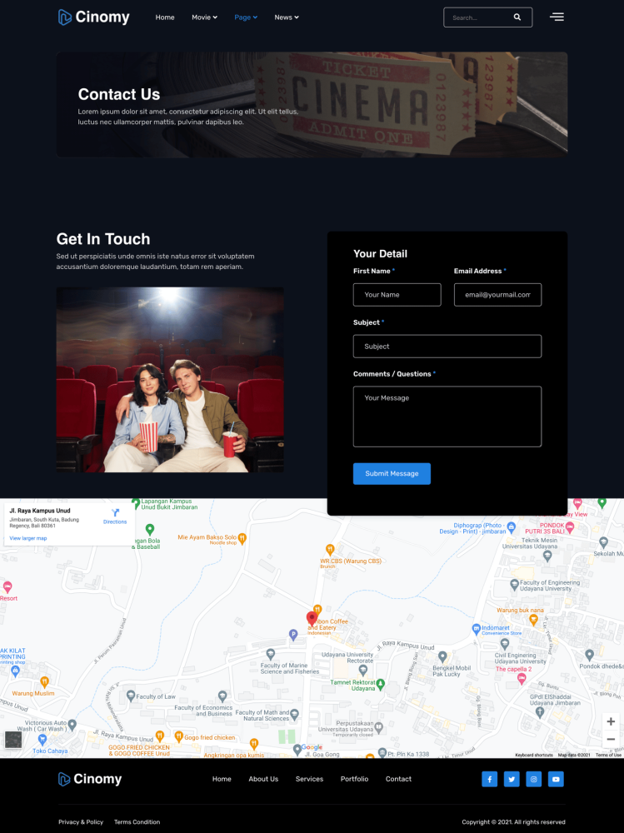The image size is (624, 833).
Task: Expand the News dropdown menu
Action: [287, 17]
